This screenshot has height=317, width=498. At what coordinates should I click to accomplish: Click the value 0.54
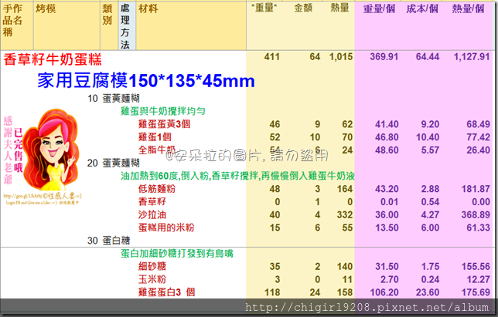(430, 202)
